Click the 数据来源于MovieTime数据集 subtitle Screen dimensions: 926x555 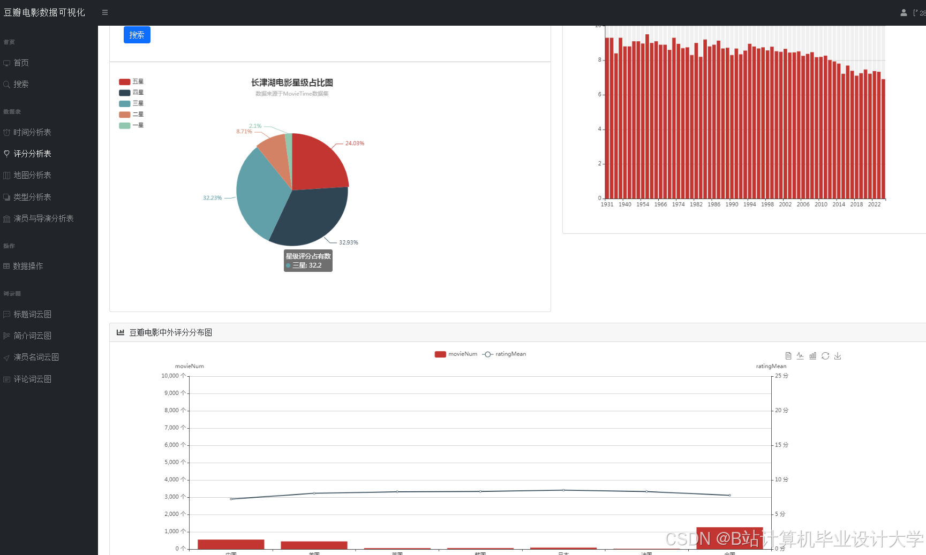pyautogui.click(x=292, y=94)
